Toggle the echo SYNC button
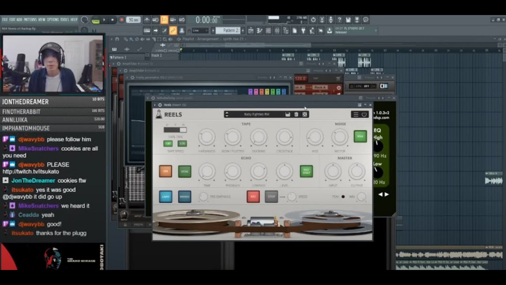The height and width of the screenshot is (285, 506). (x=185, y=171)
